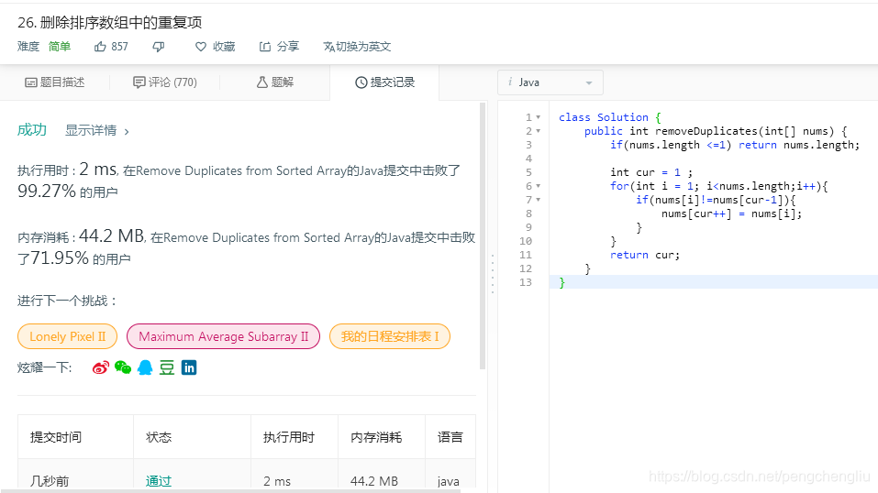Image resolution: width=878 pixels, height=493 pixels.
Task: Open the 题目描述 tab
Action: pyautogui.click(x=55, y=82)
